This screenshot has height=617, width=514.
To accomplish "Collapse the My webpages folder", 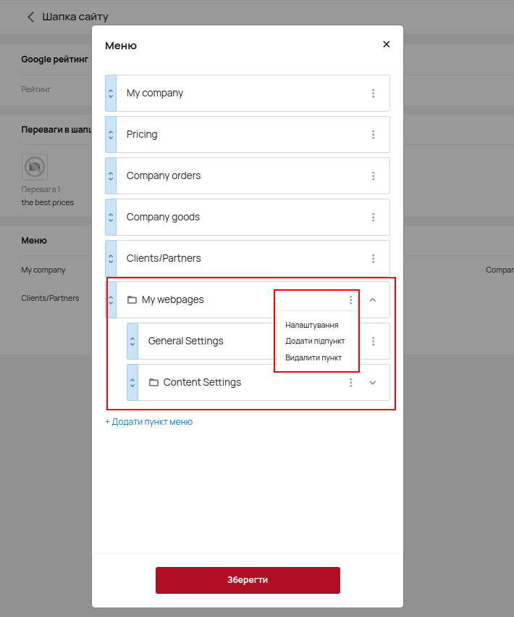I will [373, 300].
